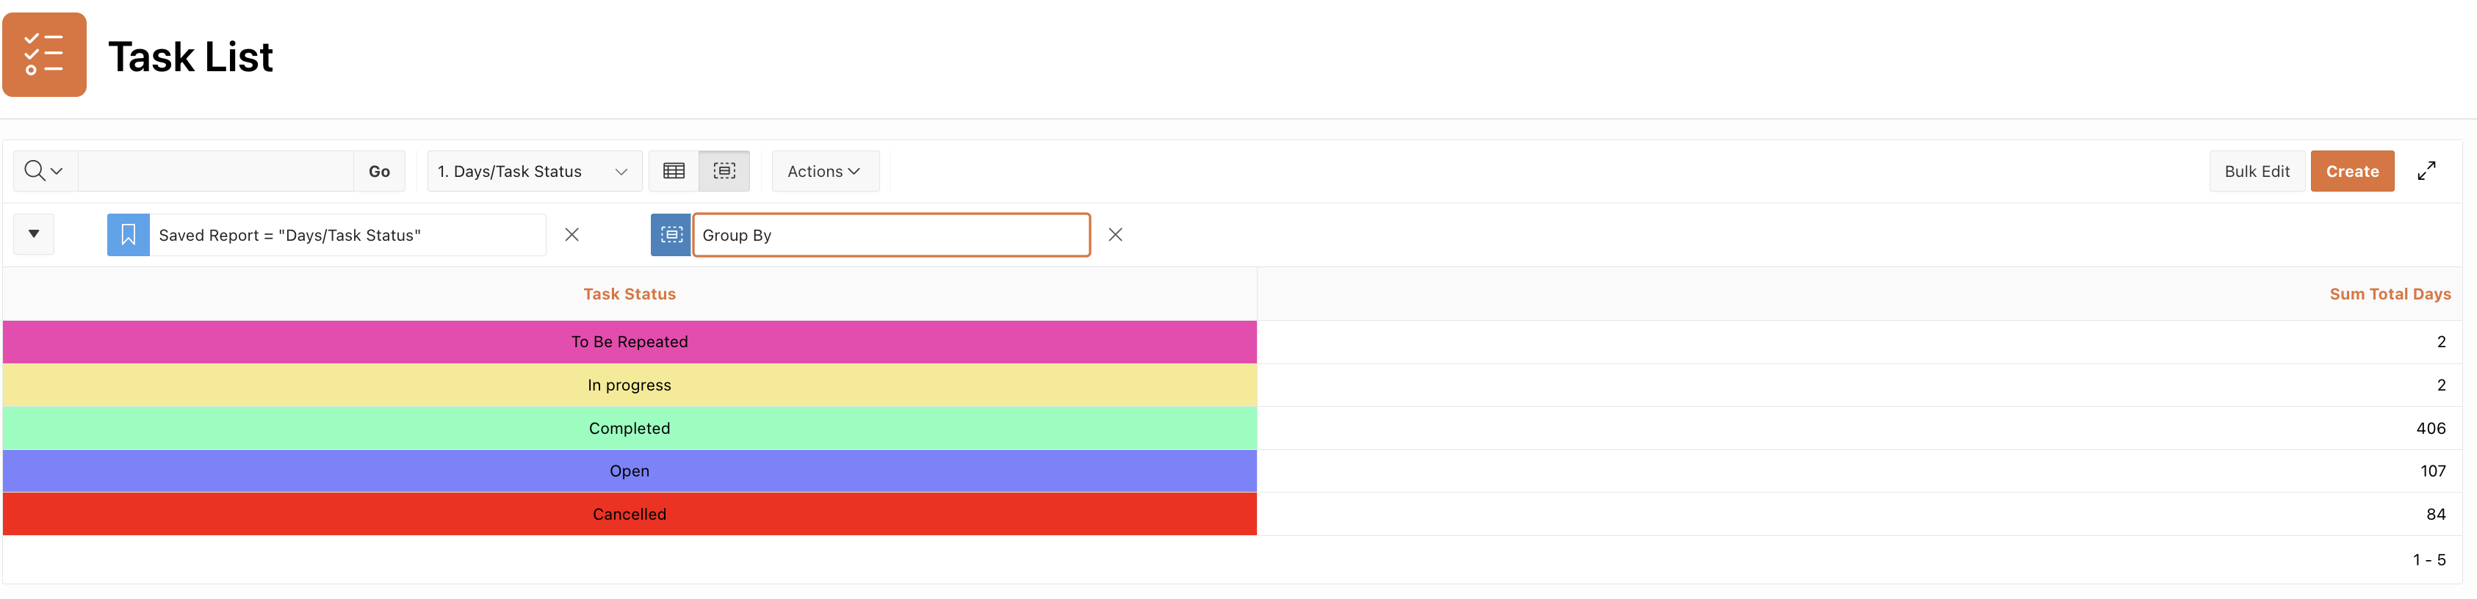Remove the Group By setting
Image resolution: width=2477 pixels, height=599 pixels.
click(1115, 236)
